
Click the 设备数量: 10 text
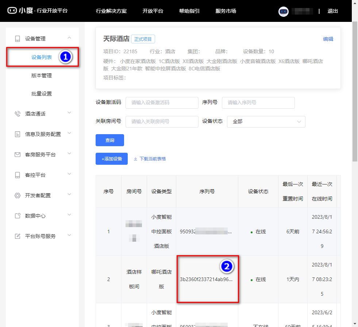tap(258, 51)
